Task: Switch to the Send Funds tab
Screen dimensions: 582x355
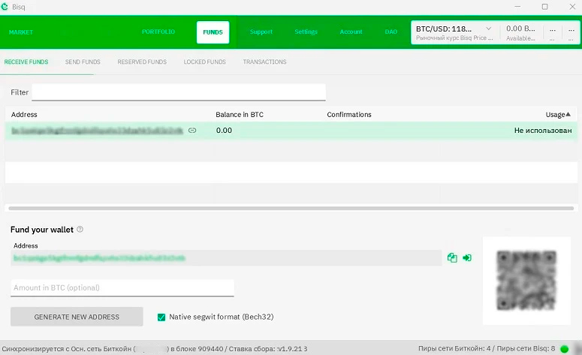Action: (x=83, y=62)
